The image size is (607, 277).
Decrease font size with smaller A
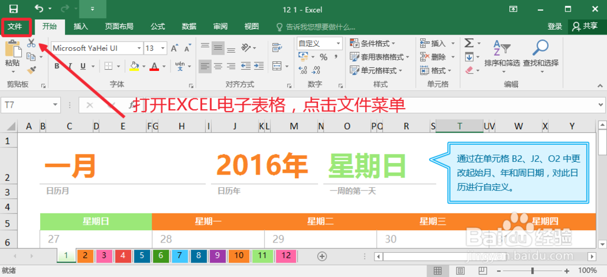coord(188,48)
